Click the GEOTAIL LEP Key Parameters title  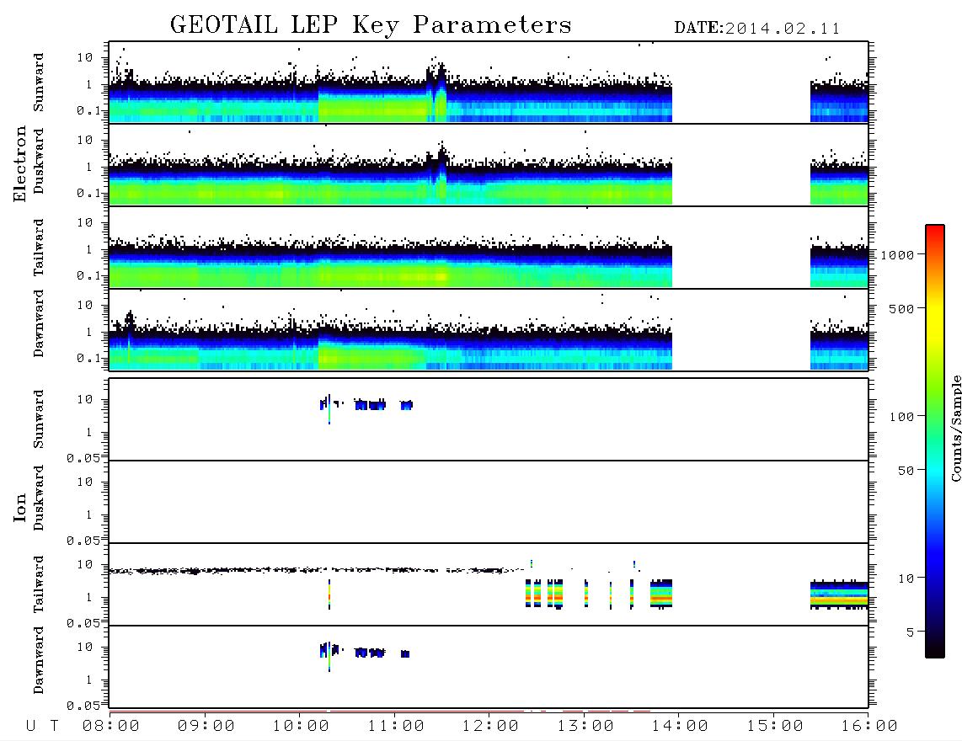371,25
